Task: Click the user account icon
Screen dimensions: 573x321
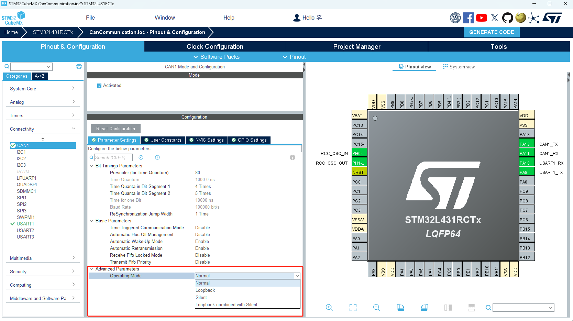Action: pyautogui.click(x=297, y=18)
